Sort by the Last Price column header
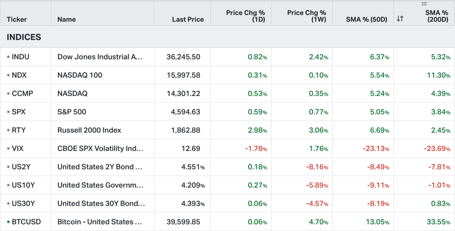The width and height of the screenshot is (455, 231). (188, 19)
